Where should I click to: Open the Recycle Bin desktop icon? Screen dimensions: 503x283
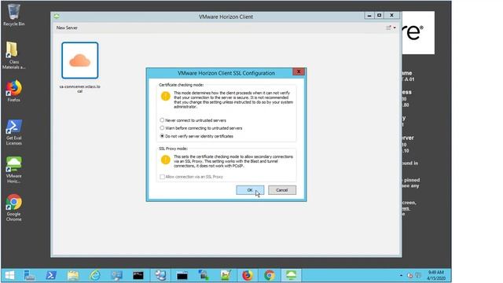13,15
